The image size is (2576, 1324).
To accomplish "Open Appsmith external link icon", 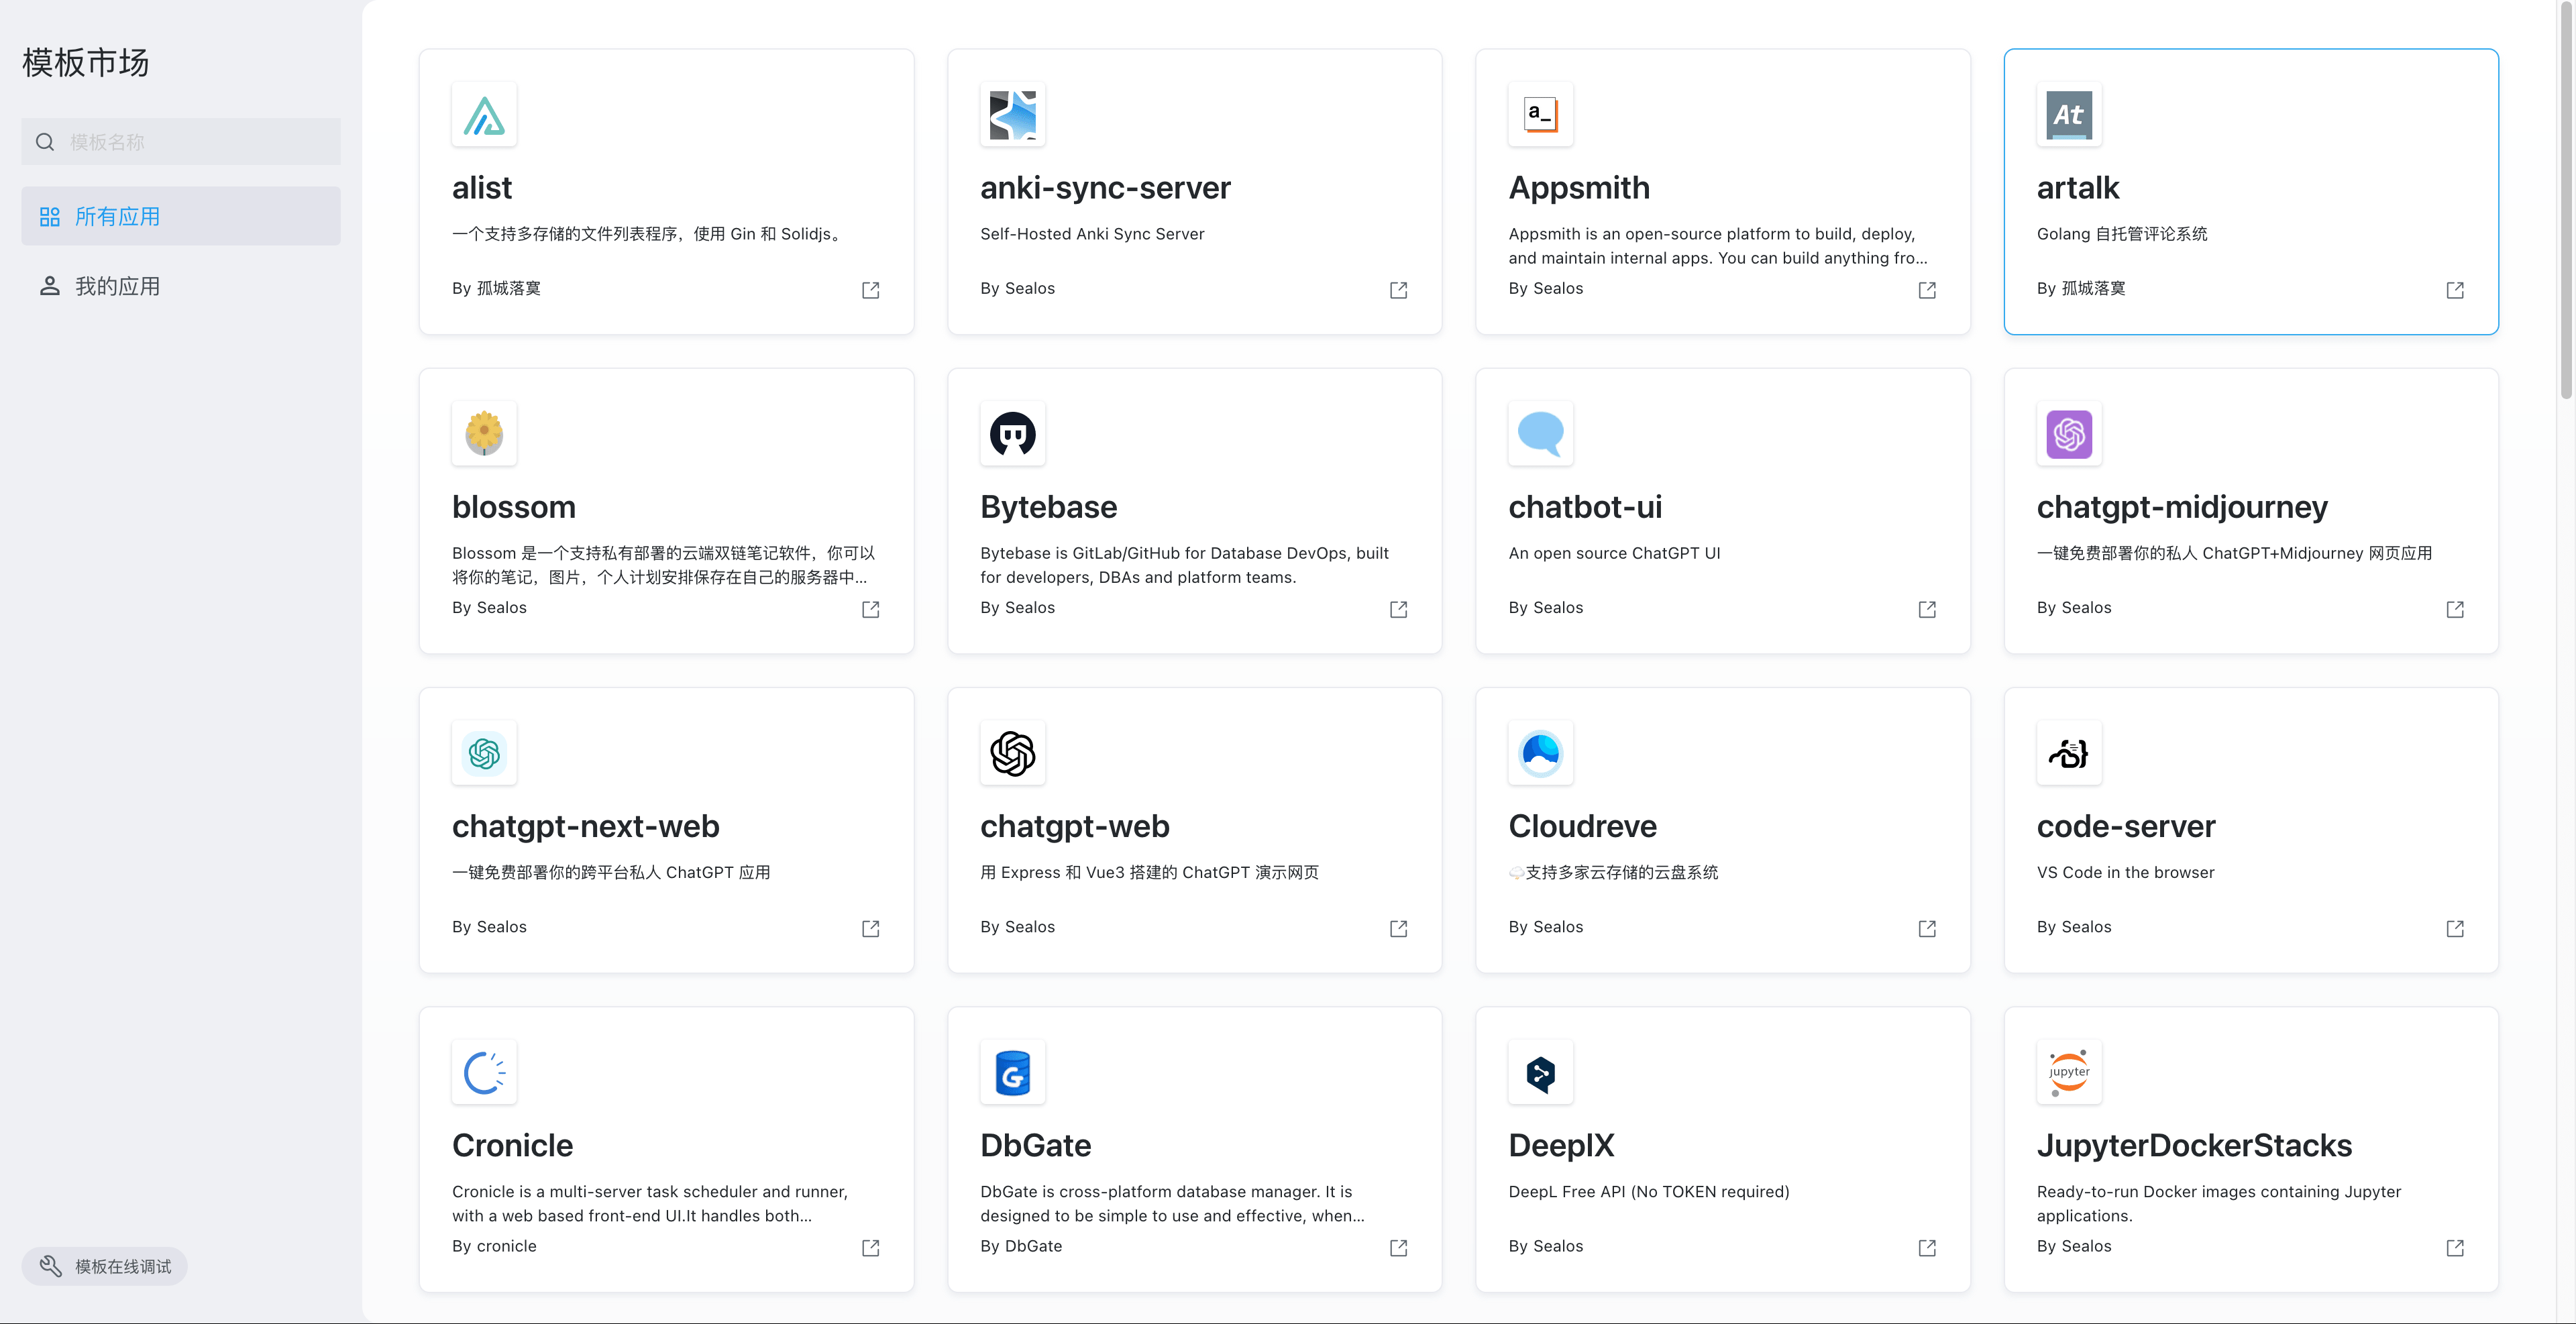I will click(x=1927, y=290).
